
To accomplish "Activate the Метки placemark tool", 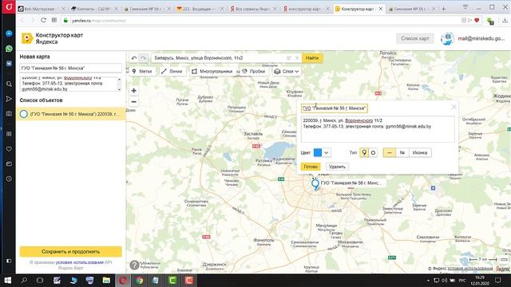I will coord(142,71).
